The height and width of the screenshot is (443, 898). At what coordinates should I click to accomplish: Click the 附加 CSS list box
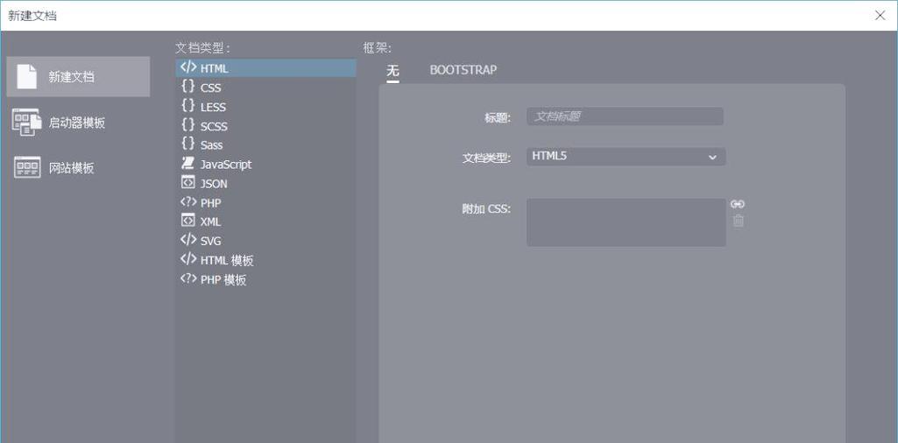coord(626,222)
